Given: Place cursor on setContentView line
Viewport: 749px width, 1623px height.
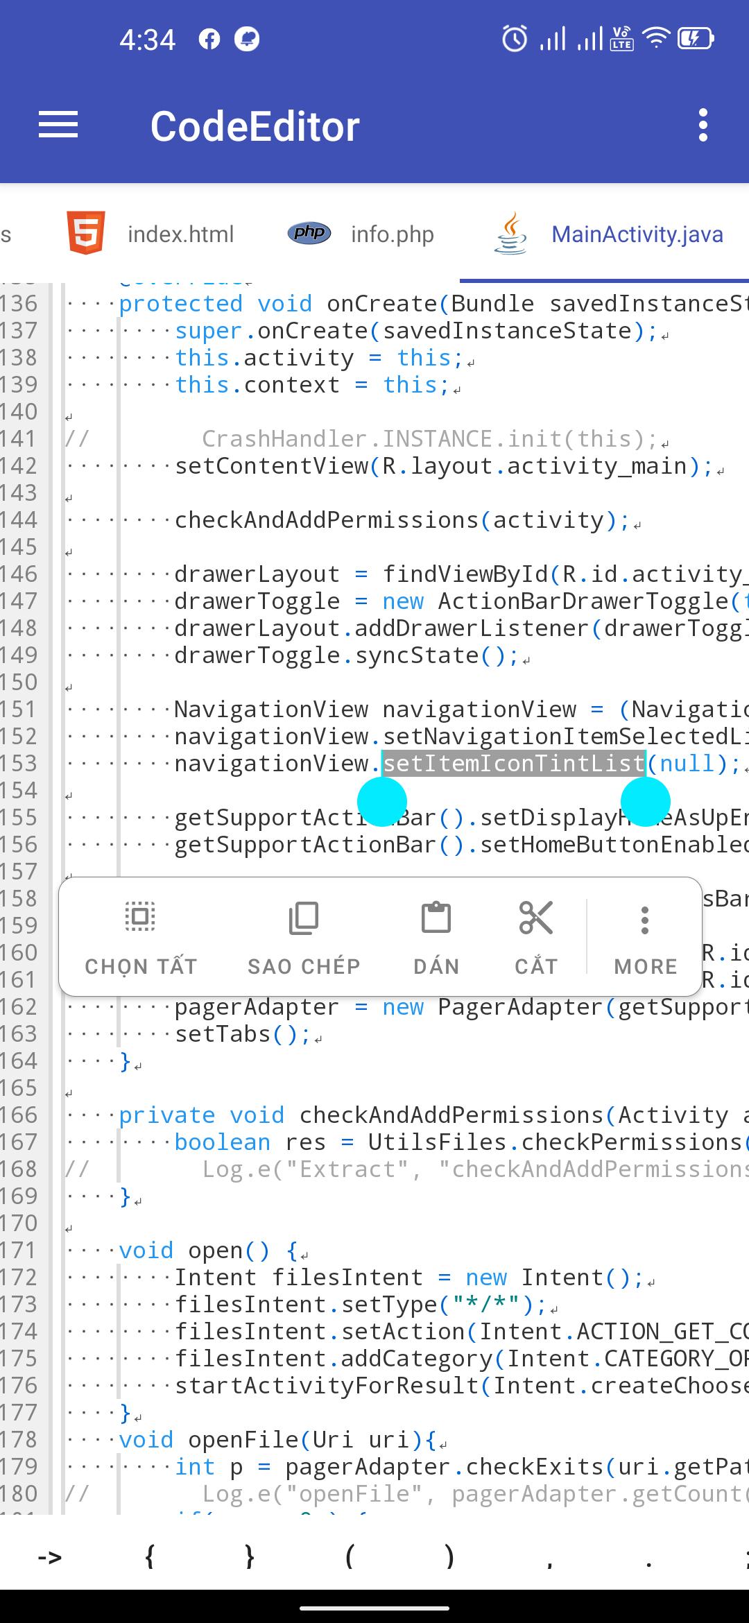Looking at the screenshot, I should click(x=444, y=465).
